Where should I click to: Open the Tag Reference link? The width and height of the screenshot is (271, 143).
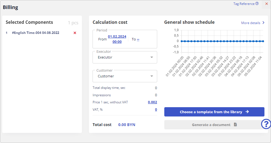coord(244,4)
